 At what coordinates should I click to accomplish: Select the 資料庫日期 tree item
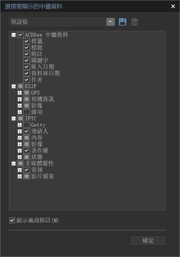(45, 73)
